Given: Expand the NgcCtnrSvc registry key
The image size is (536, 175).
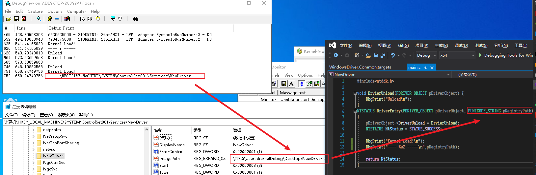Looking at the screenshot, I should pos(34,163).
